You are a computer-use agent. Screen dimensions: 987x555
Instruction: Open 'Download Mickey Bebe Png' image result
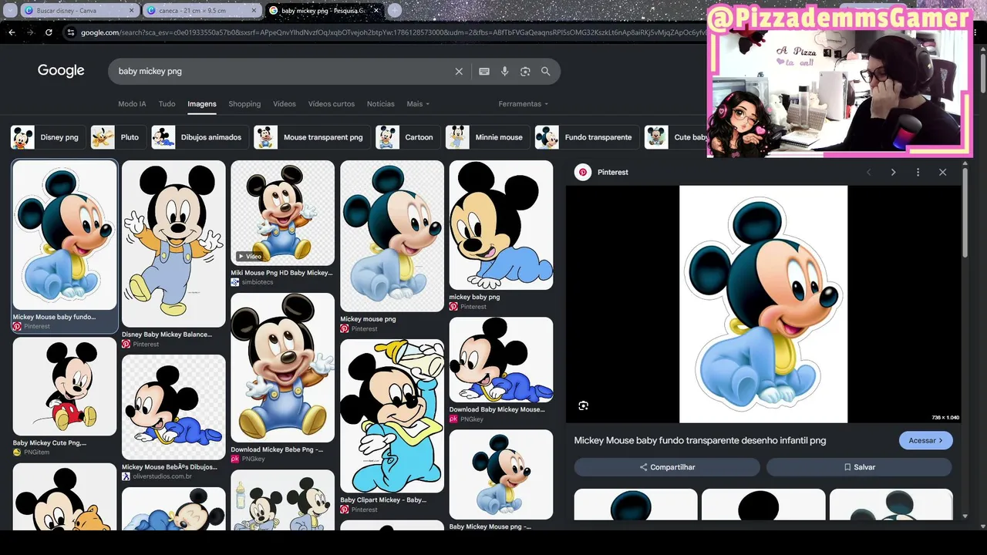(x=283, y=367)
